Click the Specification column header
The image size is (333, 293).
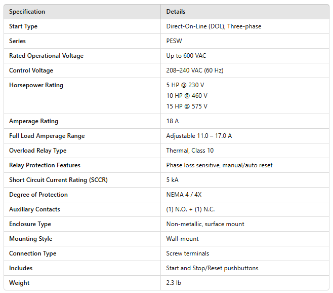click(x=27, y=12)
